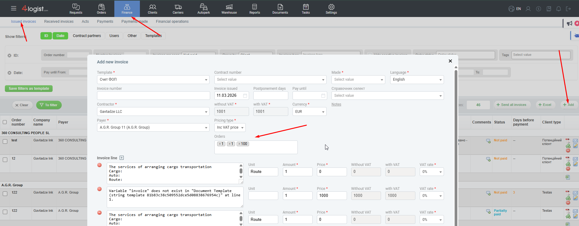Image resolution: width=579 pixels, height=226 pixels.
Task: Expand the Template dropdown showing Счет ФОП
Action: pyautogui.click(x=153, y=79)
